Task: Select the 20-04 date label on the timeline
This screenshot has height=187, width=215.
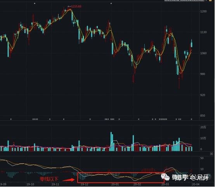Action: 196,184
